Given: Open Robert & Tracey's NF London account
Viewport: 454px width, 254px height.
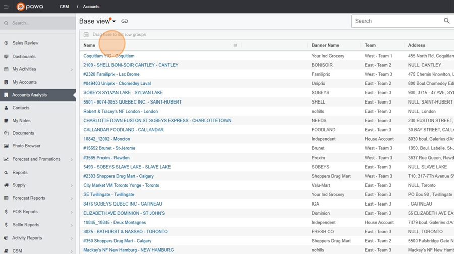Looking at the screenshot, I should [x=121, y=111].
